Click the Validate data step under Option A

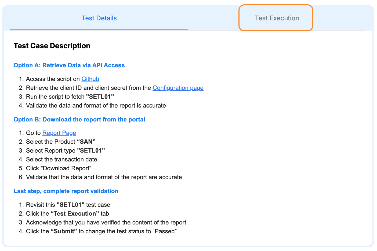coord(96,105)
